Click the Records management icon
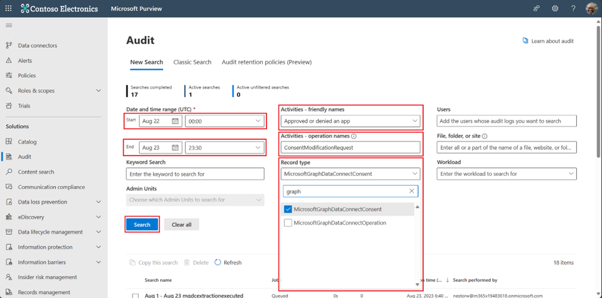Screen dimensions: 602x298 click(x=9, y=292)
